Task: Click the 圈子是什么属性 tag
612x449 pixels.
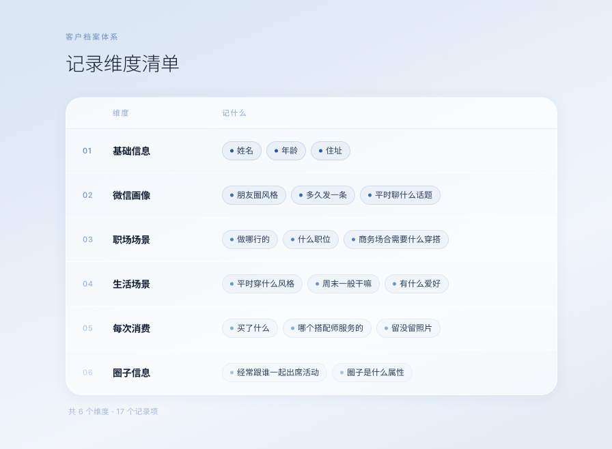Action: pyautogui.click(x=372, y=373)
